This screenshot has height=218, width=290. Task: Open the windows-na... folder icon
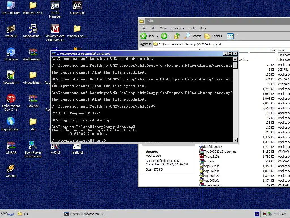tap(77, 31)
